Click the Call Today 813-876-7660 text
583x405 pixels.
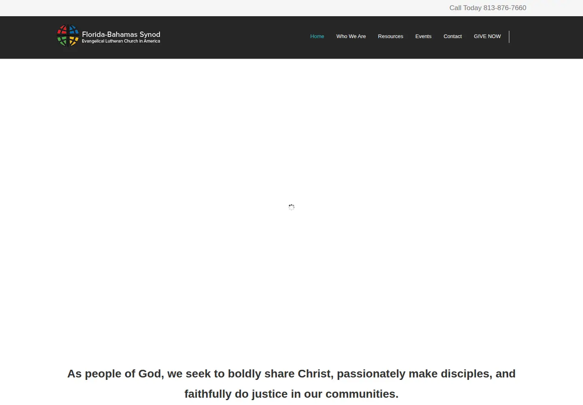pos(487,8)
